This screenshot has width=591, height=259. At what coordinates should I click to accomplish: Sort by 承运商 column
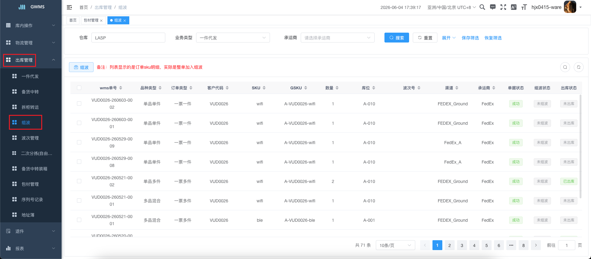[494, 88]
